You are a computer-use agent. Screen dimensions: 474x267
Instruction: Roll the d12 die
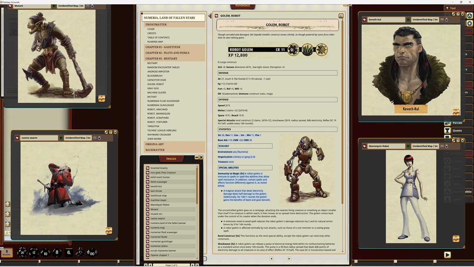(x=34, y=253)
